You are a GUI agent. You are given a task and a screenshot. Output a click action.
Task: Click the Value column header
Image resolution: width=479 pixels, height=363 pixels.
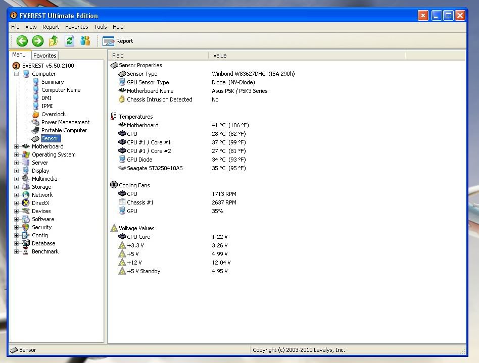(x=220, y=56)
